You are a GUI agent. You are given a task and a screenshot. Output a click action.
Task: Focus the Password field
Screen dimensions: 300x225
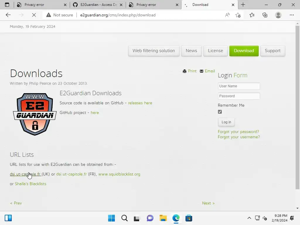click(239, 96)
